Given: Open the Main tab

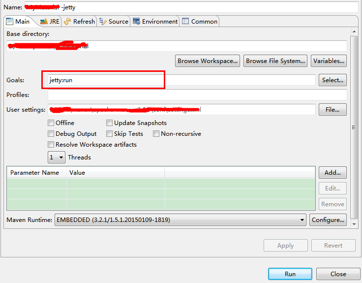Looking at the screenshot, I should (19, 22).
